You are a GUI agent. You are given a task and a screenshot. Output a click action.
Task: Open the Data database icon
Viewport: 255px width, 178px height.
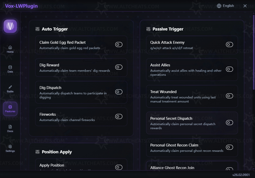10,67
